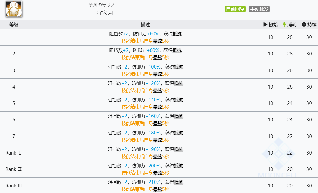Click the 等级 column header
The image size is (318, 193).
point(14,25)
